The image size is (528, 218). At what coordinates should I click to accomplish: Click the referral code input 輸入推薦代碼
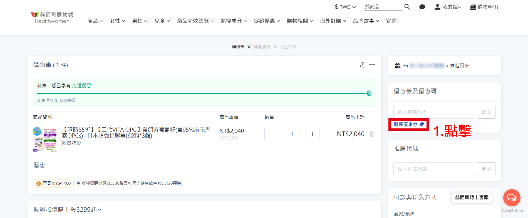[x=433, y=169]
